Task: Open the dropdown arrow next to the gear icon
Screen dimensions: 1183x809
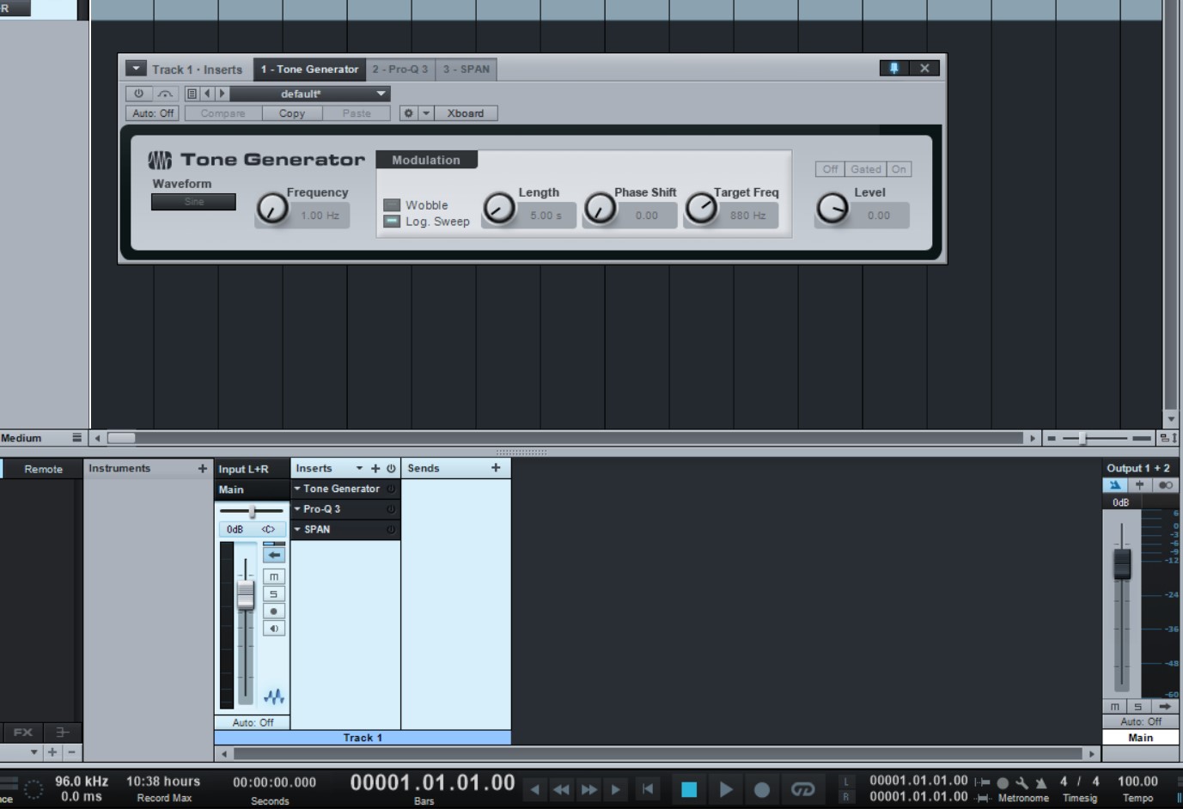Action: point(426,113)
